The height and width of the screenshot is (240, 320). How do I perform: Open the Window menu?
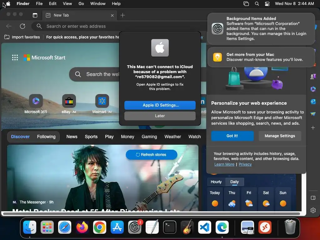pyautogui.click(x=98, y=4)
